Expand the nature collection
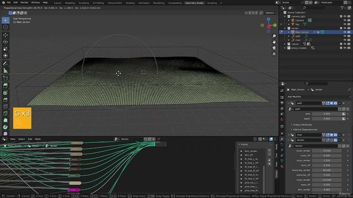353x198 pixels. pyautogui.click(x=285, y=44)
